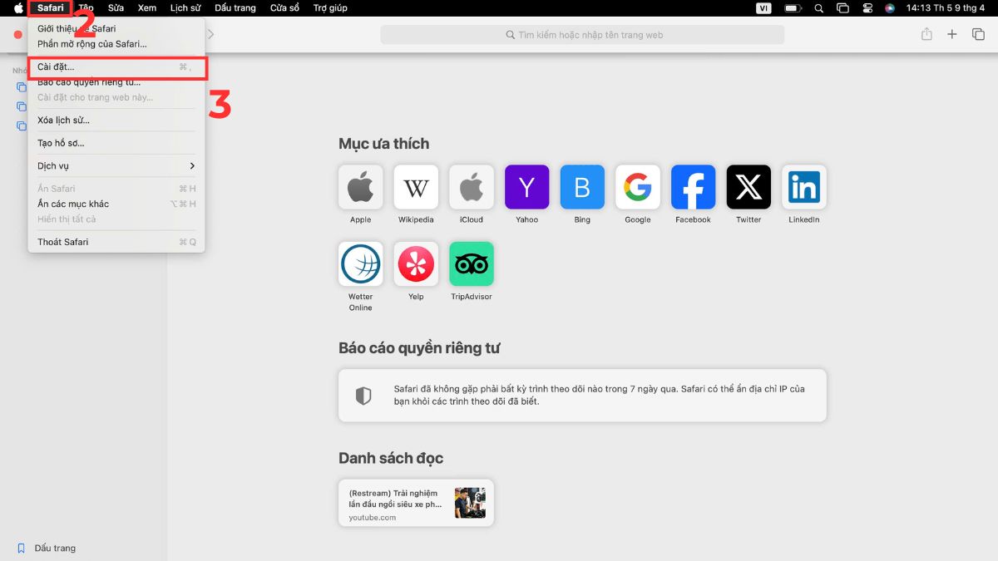Open the TripAdvisor favorite icon
The height and width of the screenshot is (561, 998).
tap(472, 263)
